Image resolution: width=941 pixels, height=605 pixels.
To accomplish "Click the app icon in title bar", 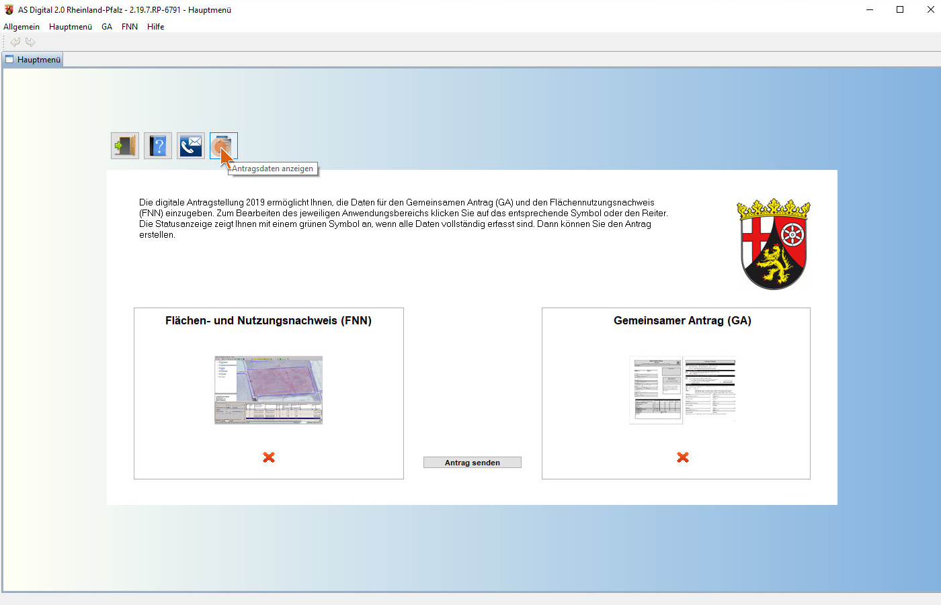I will 9,9.
